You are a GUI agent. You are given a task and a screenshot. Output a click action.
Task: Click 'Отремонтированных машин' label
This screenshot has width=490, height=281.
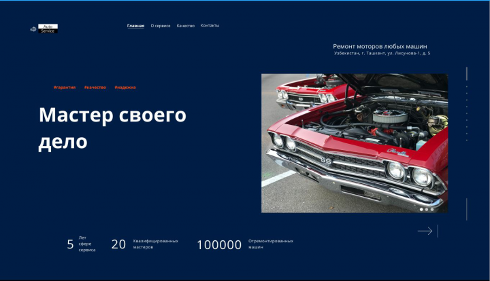click(271, 244)
